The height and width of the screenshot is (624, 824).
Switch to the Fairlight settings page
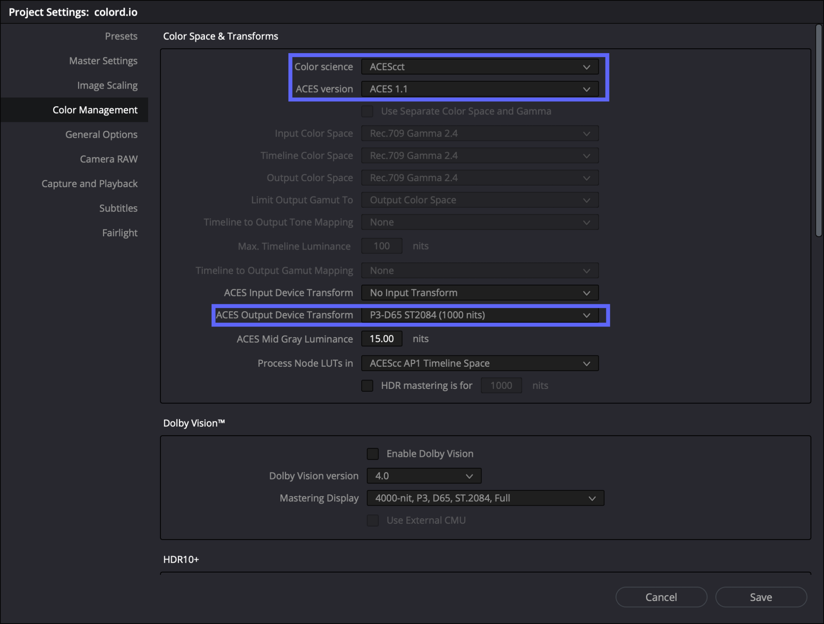coord(119,232)
